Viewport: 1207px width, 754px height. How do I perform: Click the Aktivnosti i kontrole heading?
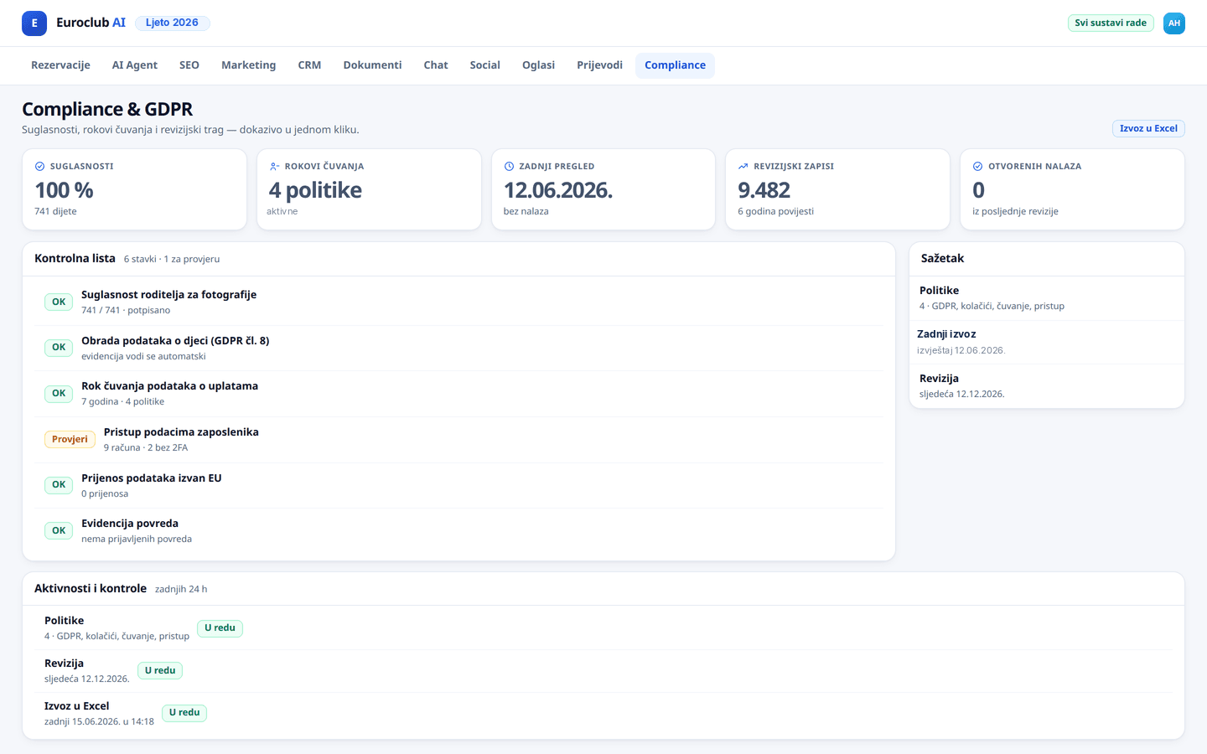pyautogui.click(x=91, y=589)
